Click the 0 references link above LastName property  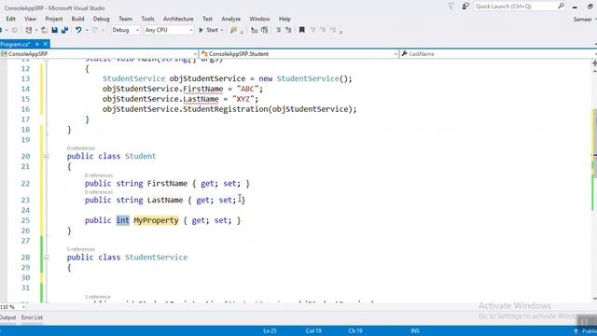point(99,192)
